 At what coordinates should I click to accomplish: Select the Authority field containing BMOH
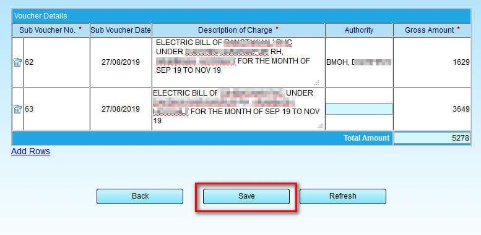(359, 62)
